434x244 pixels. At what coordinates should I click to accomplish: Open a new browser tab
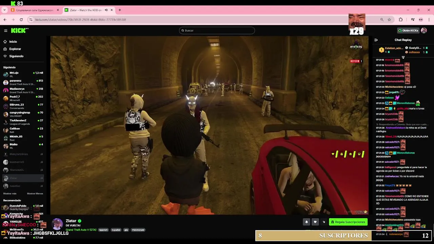click(x=120, y=10)
